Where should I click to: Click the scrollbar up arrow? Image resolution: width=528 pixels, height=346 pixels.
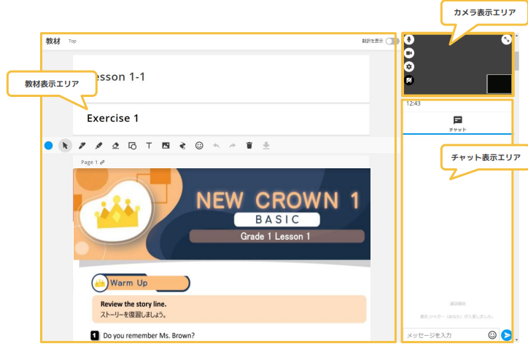(x=516, y=35)
